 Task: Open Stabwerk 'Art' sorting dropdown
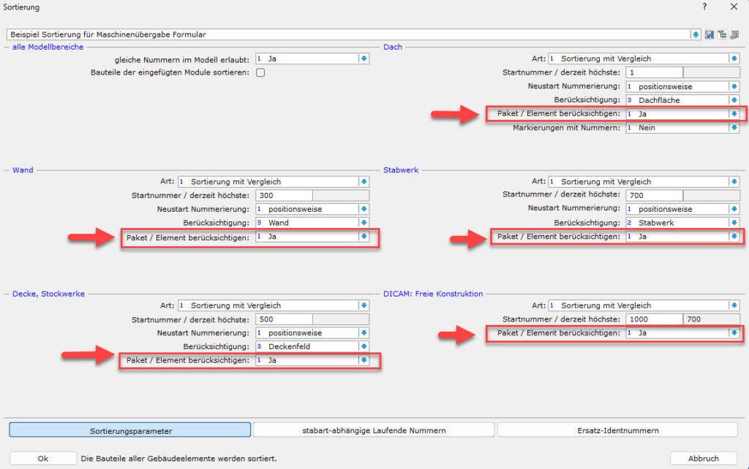(734, 182)
